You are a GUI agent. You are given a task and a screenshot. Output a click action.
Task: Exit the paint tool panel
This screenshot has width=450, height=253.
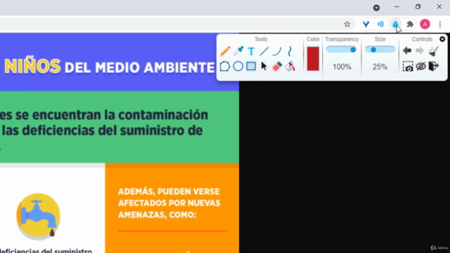point(434,66)
